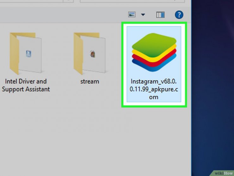Toggle the preview pane icon
The image size is (234, 176).
click(160, 15)
